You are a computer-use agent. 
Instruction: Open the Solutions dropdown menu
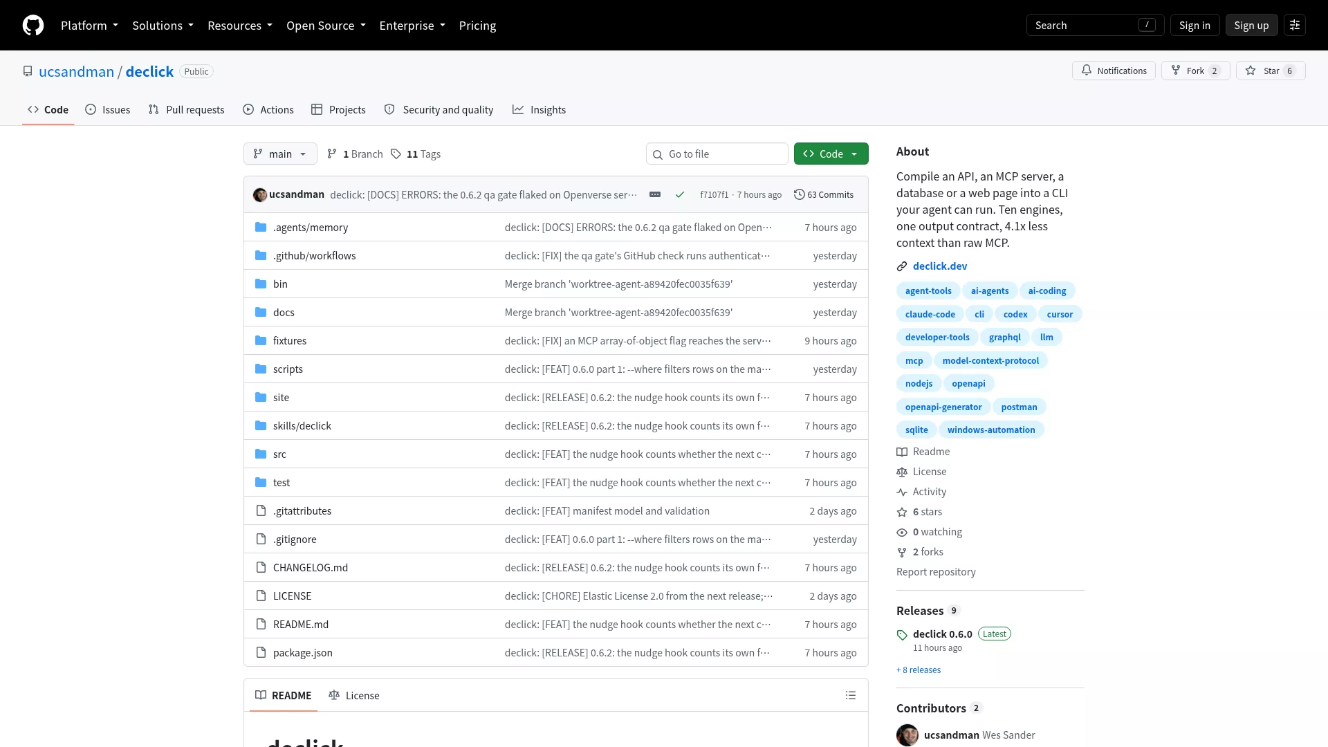pyautogui.click(x=163, y=26)
